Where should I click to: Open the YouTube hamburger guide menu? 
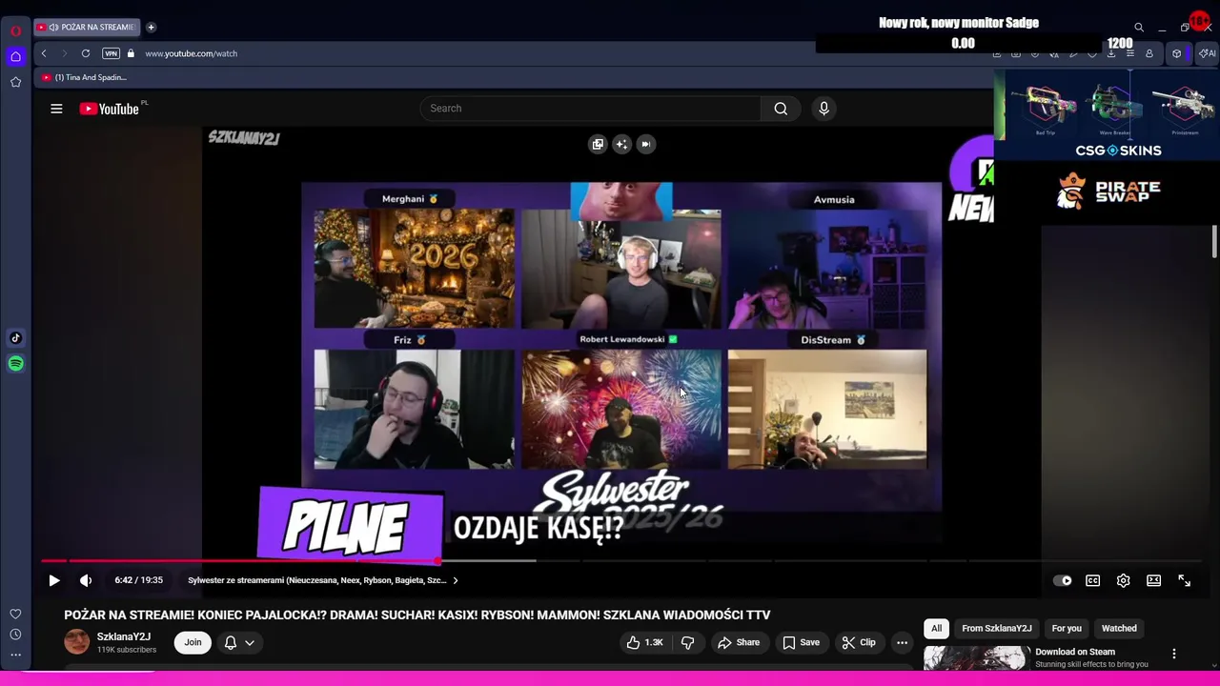click(56, 109)
